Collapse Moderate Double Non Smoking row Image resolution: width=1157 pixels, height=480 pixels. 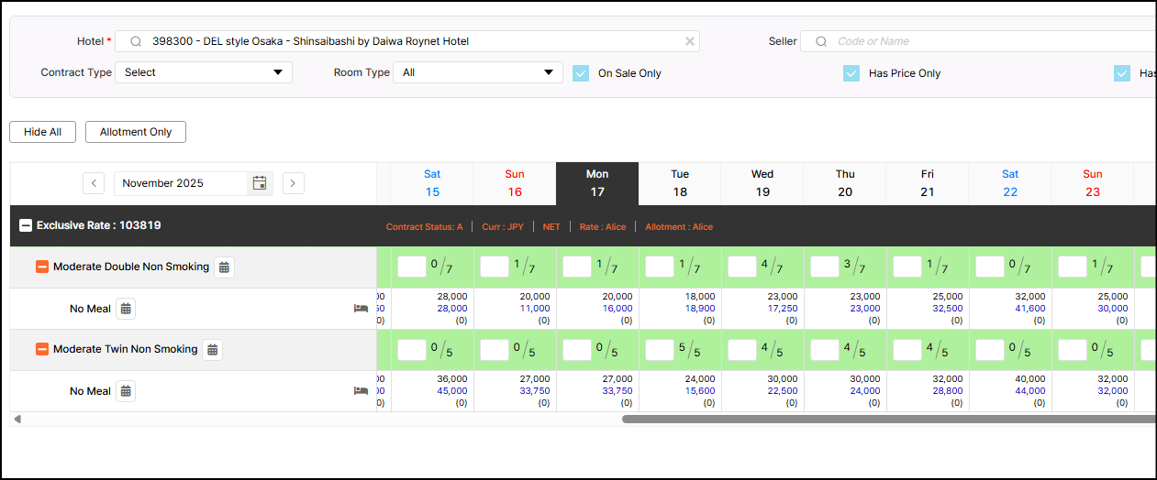point(42,267)
